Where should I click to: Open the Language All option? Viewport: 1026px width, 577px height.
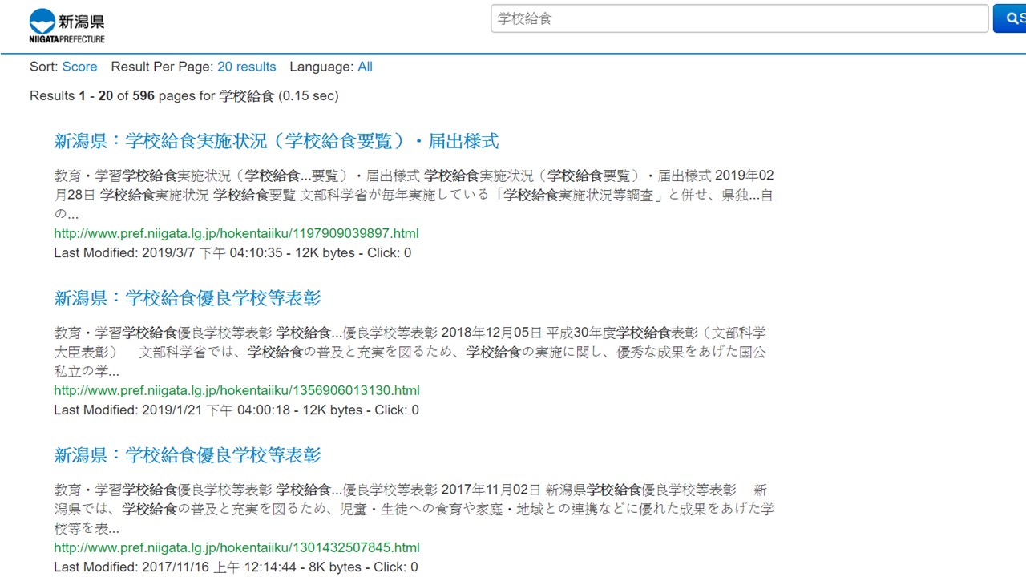tap(365, 67)
